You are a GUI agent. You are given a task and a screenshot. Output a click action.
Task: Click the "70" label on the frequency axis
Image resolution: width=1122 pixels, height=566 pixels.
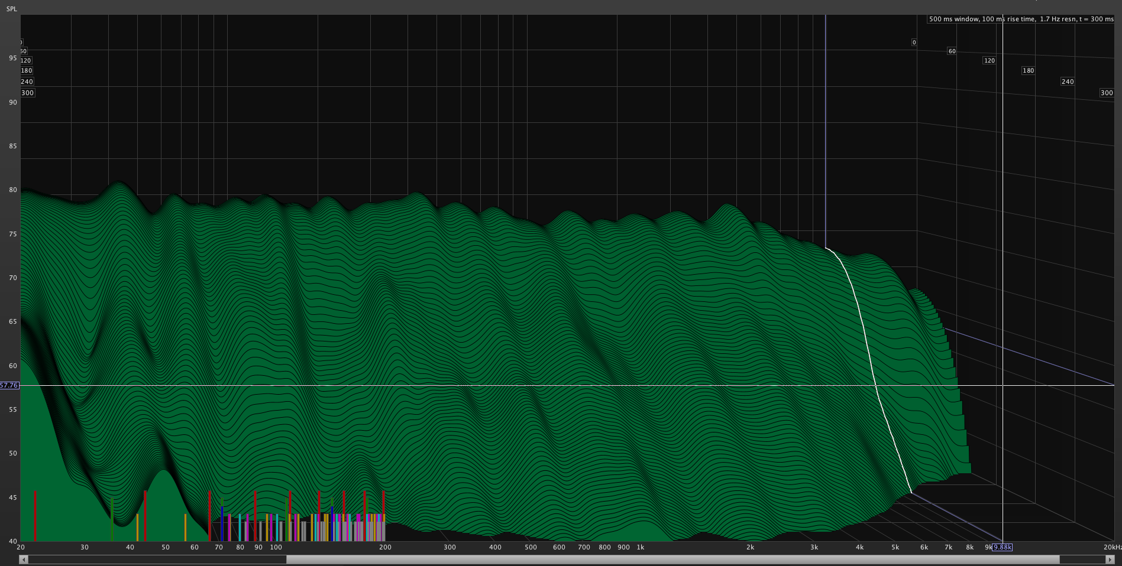[x=219, y=547]
